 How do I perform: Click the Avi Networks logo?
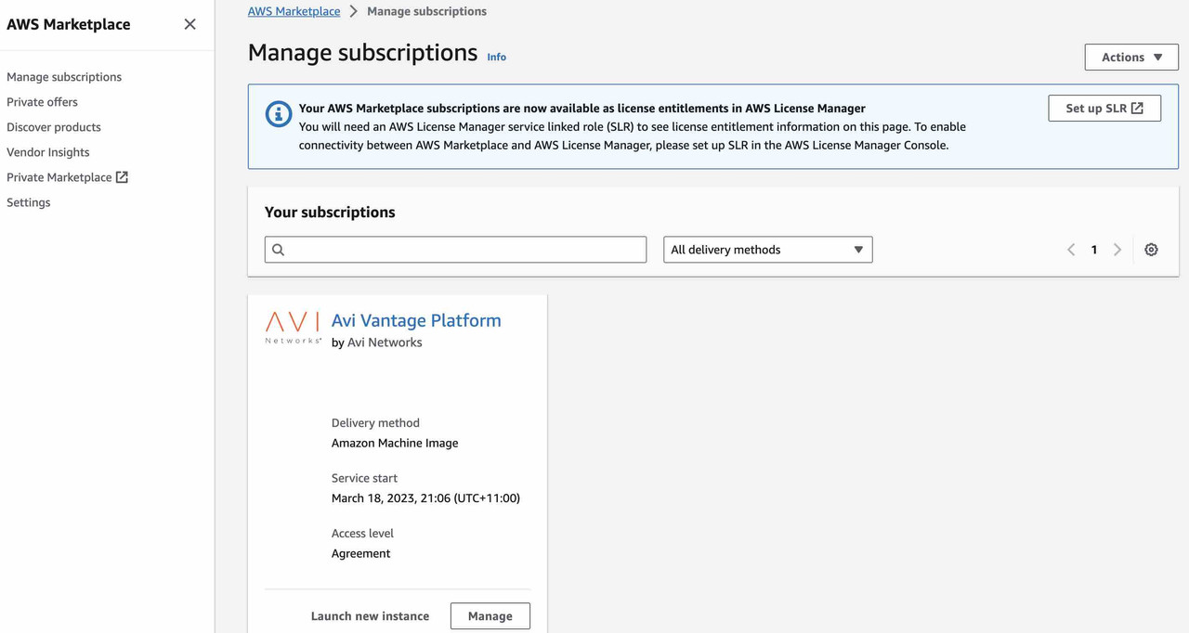pyautogui.click(x=293, y=328)
